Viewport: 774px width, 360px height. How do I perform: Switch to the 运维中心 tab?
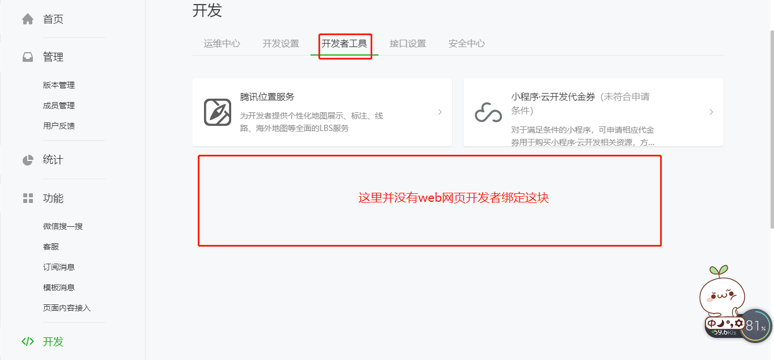click(222, 44)
